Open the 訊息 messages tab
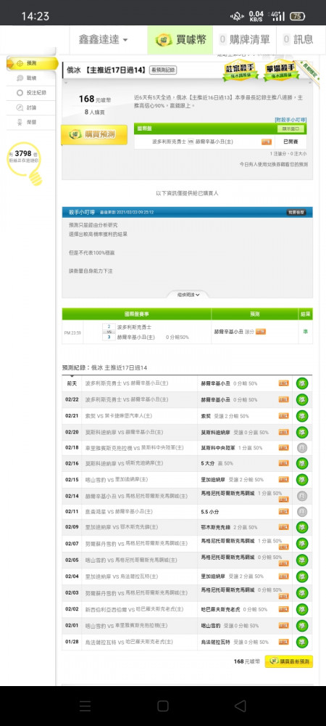Viewport: 326px width, 726px height. pos(298,40)
